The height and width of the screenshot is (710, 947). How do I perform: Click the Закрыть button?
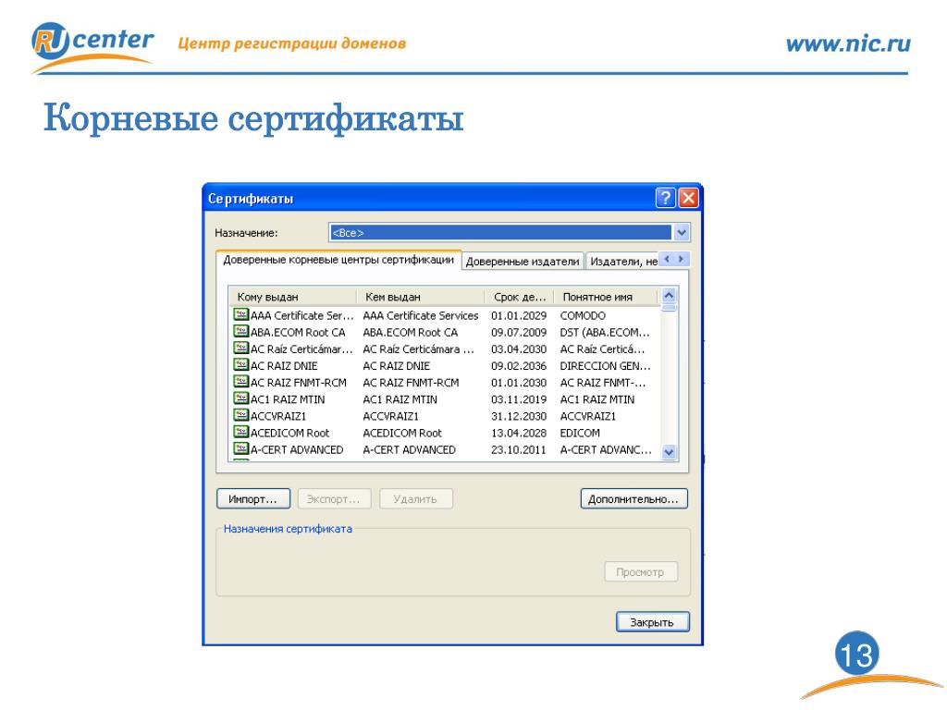point(652,622)
